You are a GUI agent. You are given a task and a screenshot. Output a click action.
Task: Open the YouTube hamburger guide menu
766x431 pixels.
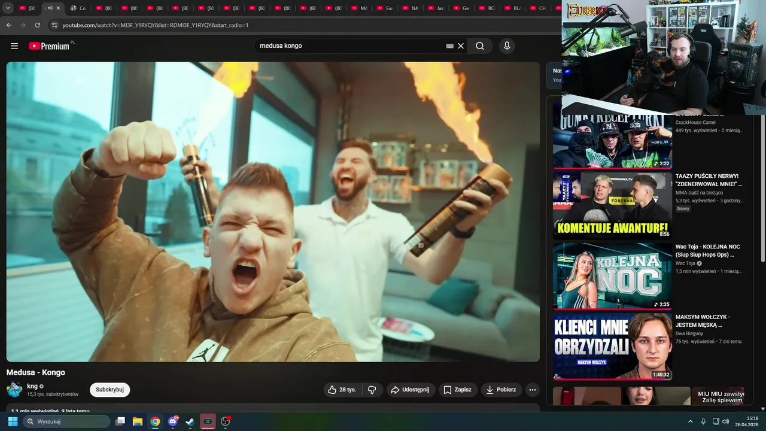click(x=14, y=46)
